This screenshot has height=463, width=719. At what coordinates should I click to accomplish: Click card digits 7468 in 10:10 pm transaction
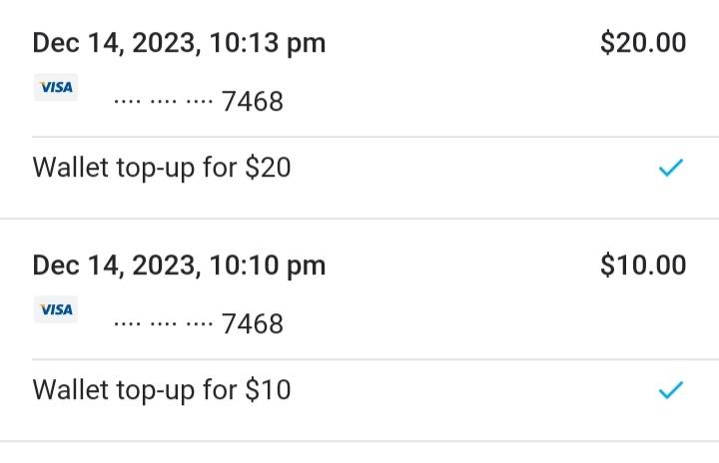pos(253,324)
